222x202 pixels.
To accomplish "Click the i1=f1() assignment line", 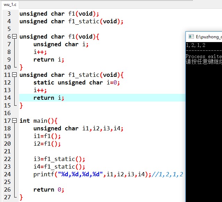I will pyautogui.click(x=47, y=136).
